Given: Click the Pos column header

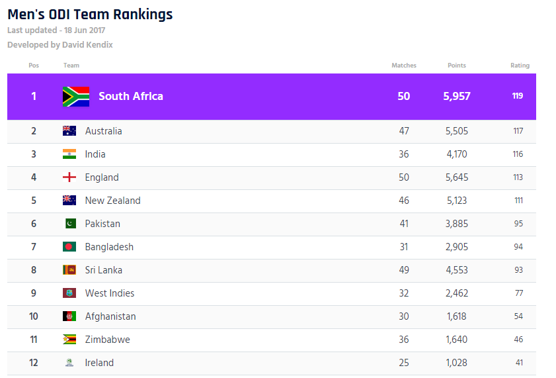Looking at the screenshot, I should tap(34, 66).
